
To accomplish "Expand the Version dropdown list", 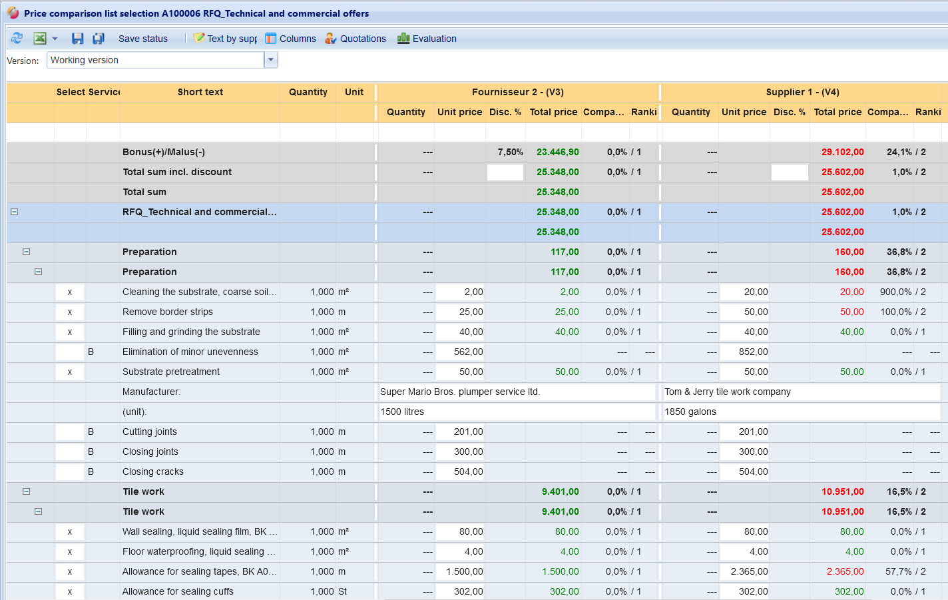I will tap(271, 60).
